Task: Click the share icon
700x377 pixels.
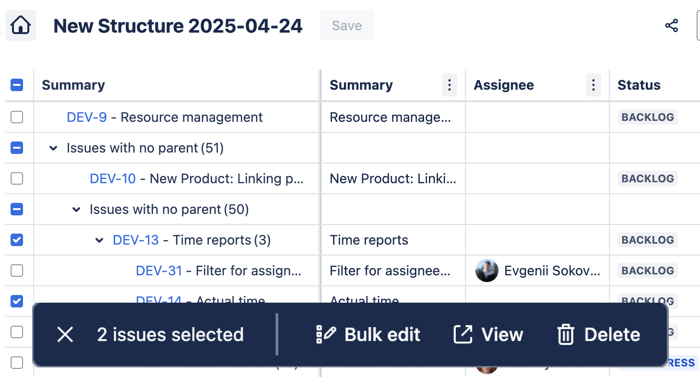Action: pyautogui.click(x=671, y=25)
